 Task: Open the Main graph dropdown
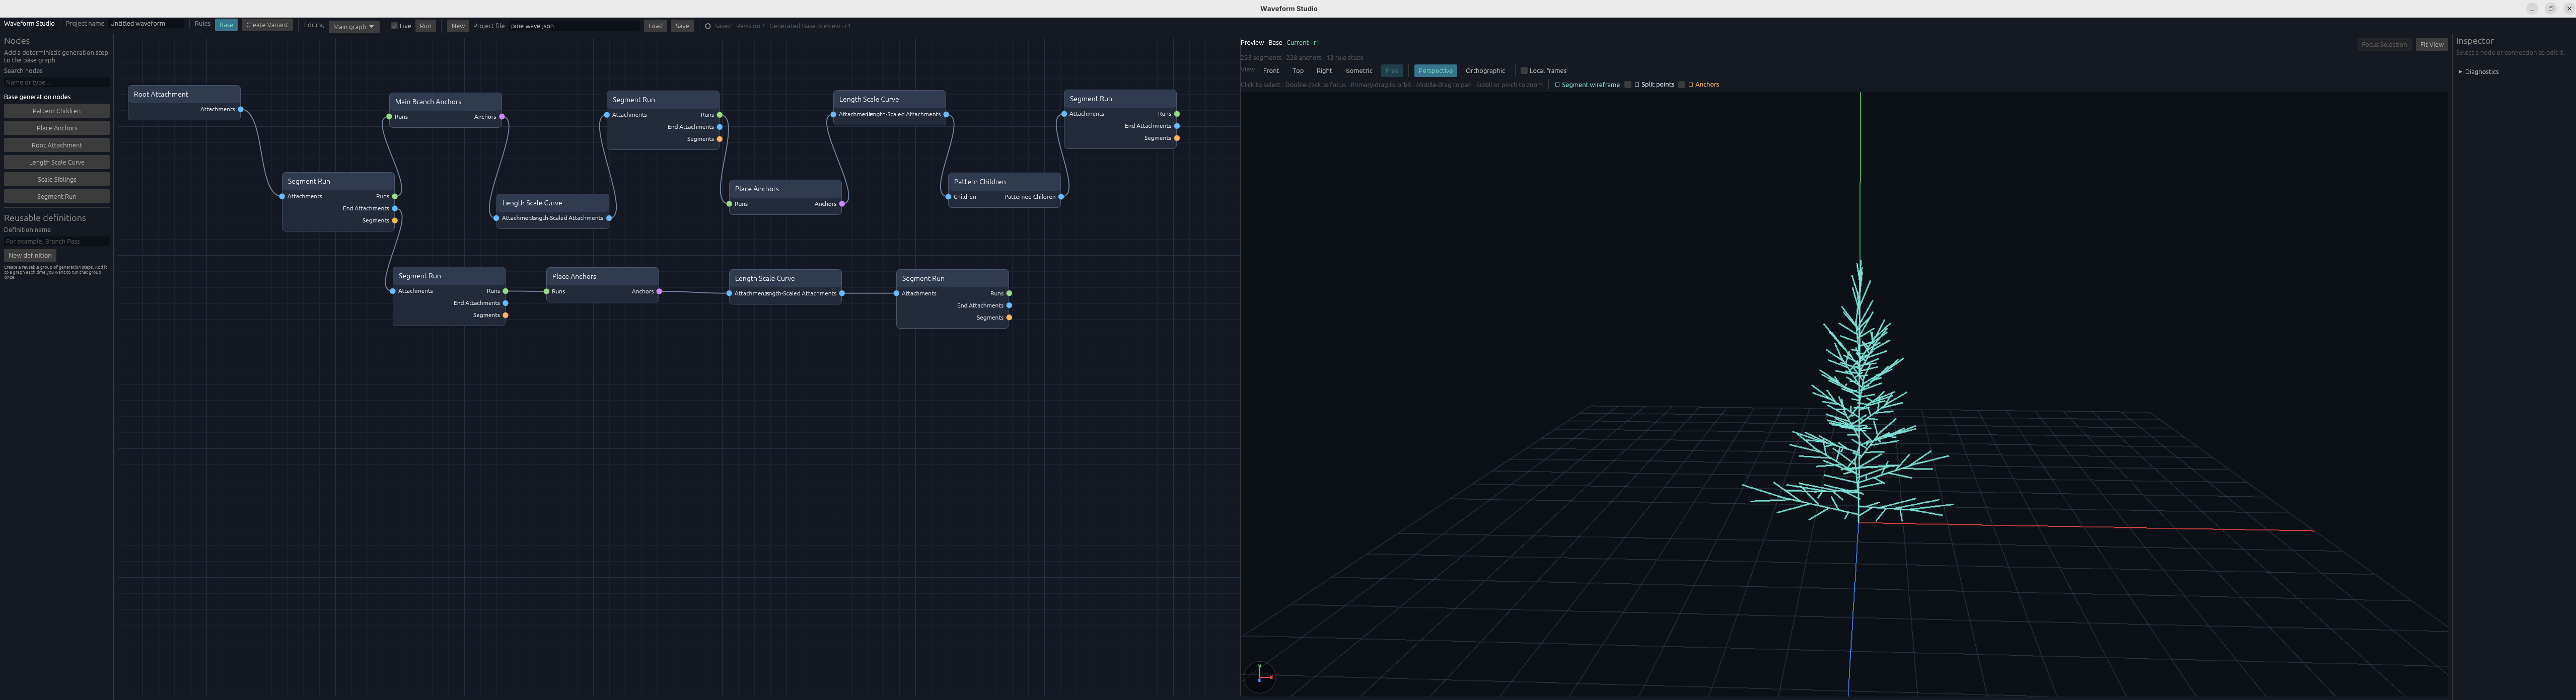(x=354, y=26)
